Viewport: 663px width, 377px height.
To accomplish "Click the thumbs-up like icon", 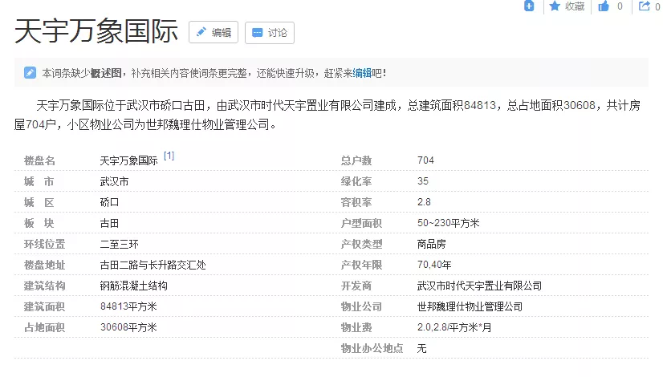I will (604, 6).
